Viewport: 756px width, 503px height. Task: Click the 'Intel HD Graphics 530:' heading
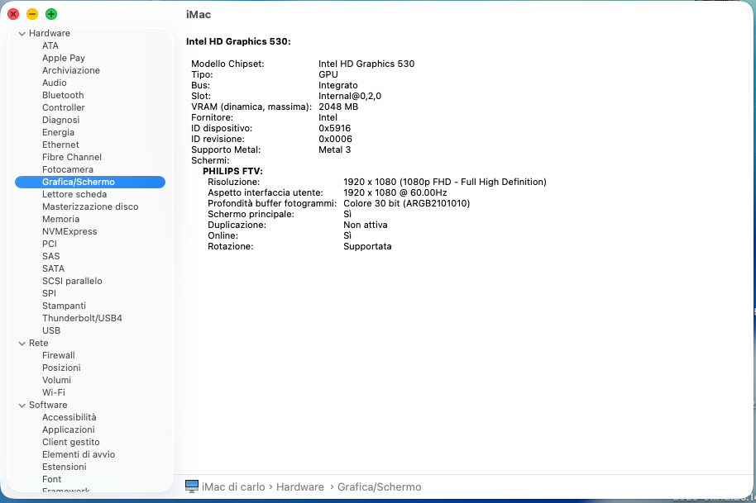[239, 41]
